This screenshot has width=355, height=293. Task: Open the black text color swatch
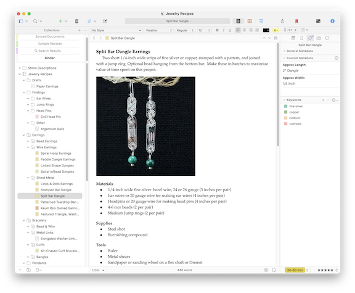pos(266,30)
